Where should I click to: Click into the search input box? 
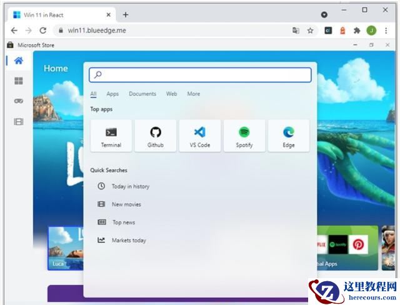point(200,75)
